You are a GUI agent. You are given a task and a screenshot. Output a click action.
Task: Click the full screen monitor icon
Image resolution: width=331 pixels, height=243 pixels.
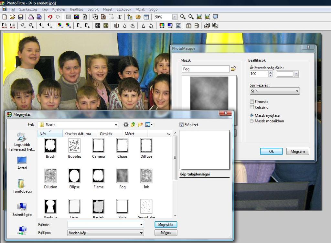point(215,17)
